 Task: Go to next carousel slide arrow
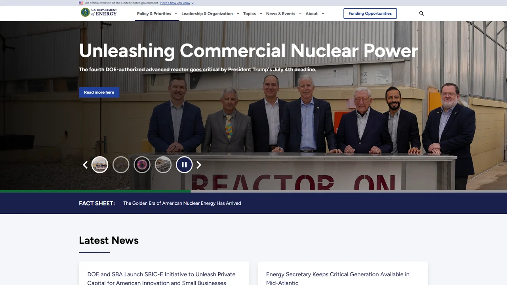[199, 165]
